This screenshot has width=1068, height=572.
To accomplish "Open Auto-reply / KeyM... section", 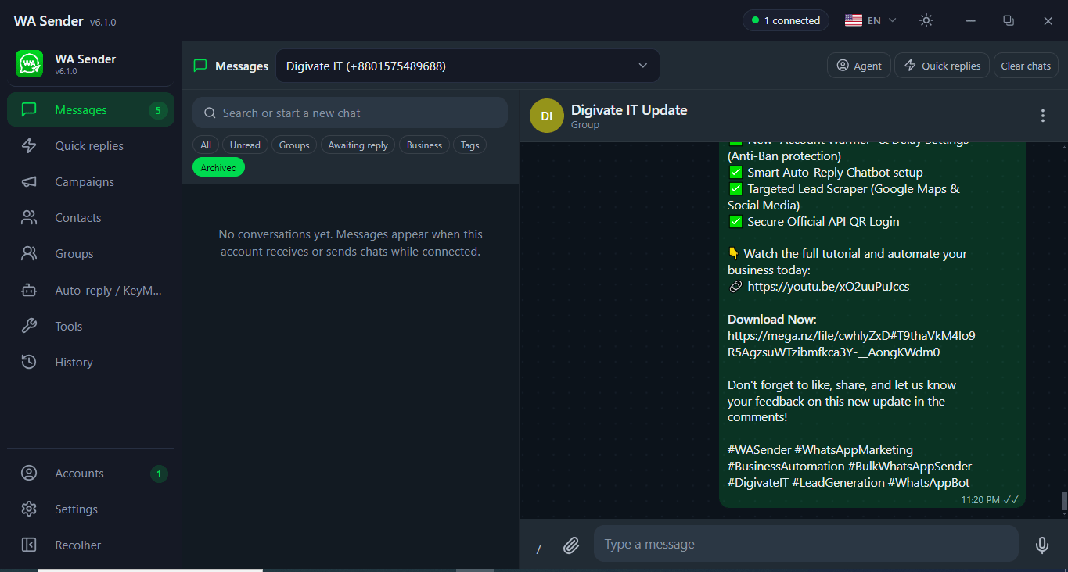I will 91,290.
